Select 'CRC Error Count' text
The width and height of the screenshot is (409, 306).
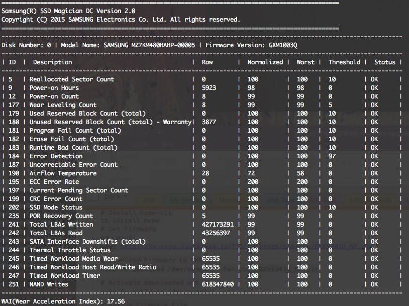coord(56,199)
